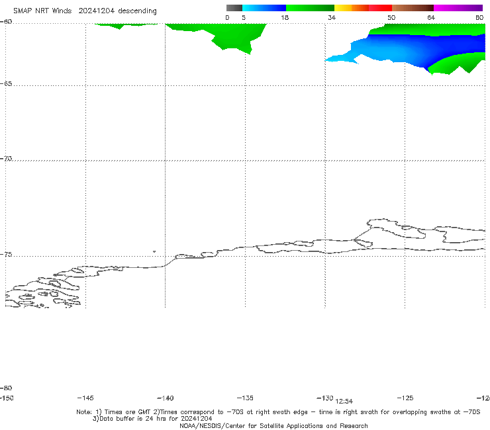Click the NOAA/NESDIS credit line
The height and width of the screenshot is (430, 490).
(273, 425)
